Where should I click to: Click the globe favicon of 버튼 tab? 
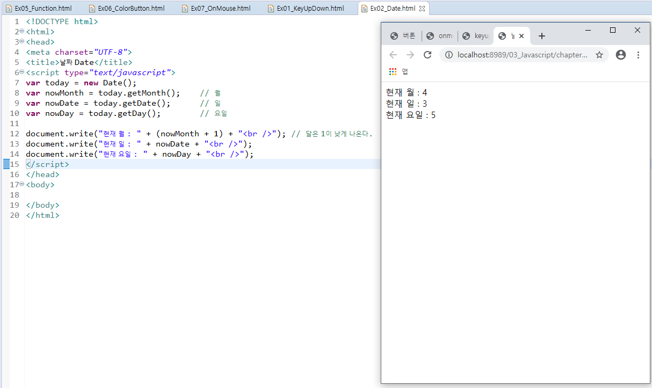point(394,36)
